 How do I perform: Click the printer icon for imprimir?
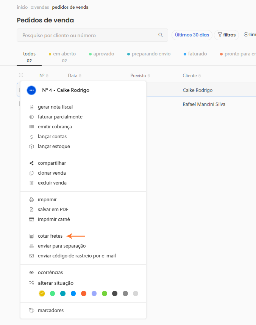tap(31, 200)
